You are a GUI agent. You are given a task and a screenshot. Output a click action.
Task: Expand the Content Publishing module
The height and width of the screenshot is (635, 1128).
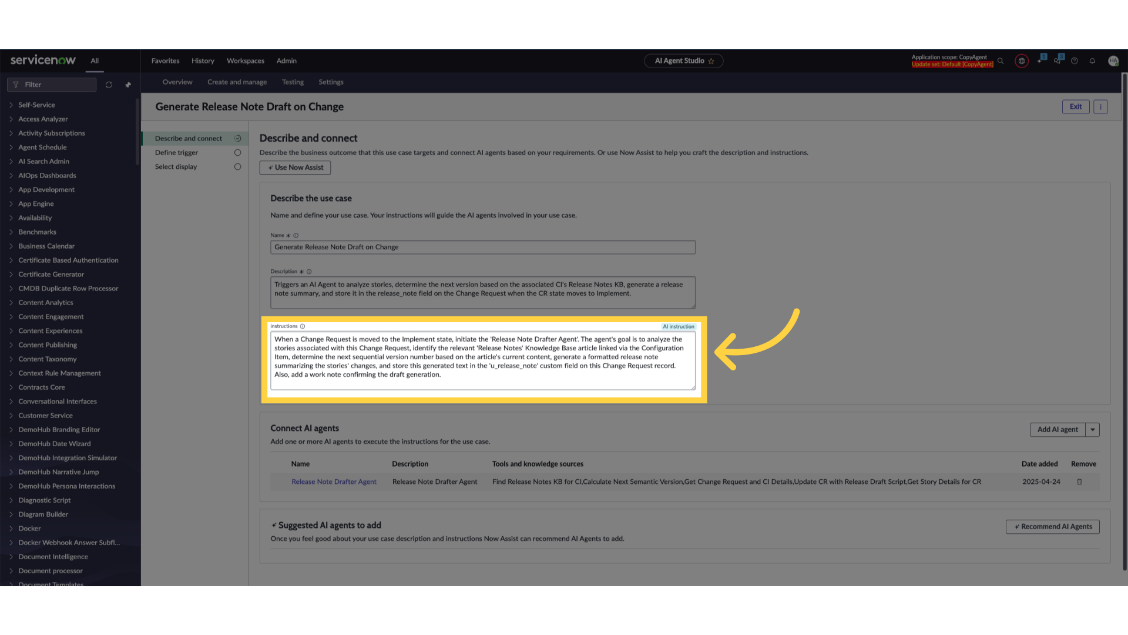11,345
